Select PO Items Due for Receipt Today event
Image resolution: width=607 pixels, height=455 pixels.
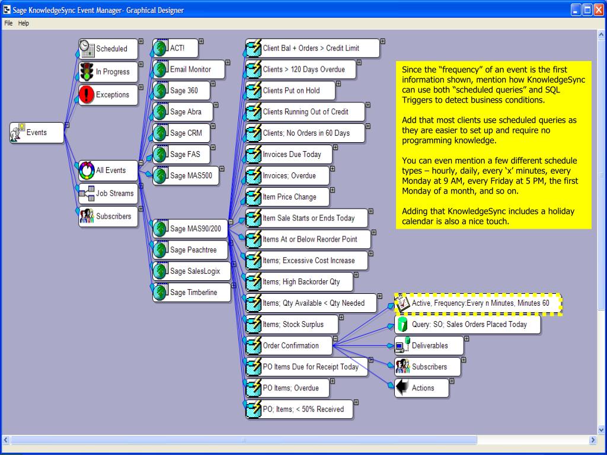click(x=306, y=367)
